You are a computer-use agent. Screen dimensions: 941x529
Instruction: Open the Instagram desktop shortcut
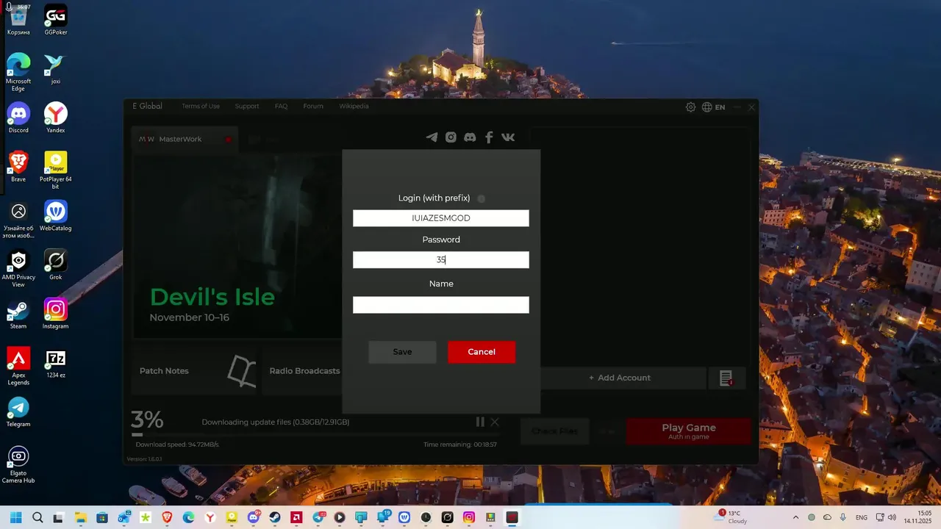point(56,314)
